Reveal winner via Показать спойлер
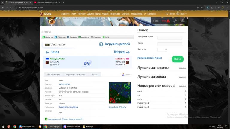The width and height of the screenshot is (230, 129). (x=68, y=107)
